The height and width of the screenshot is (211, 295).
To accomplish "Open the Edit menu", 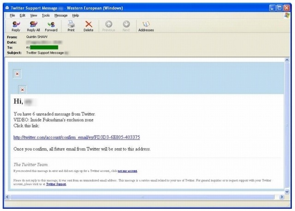I will coord(23,15).
